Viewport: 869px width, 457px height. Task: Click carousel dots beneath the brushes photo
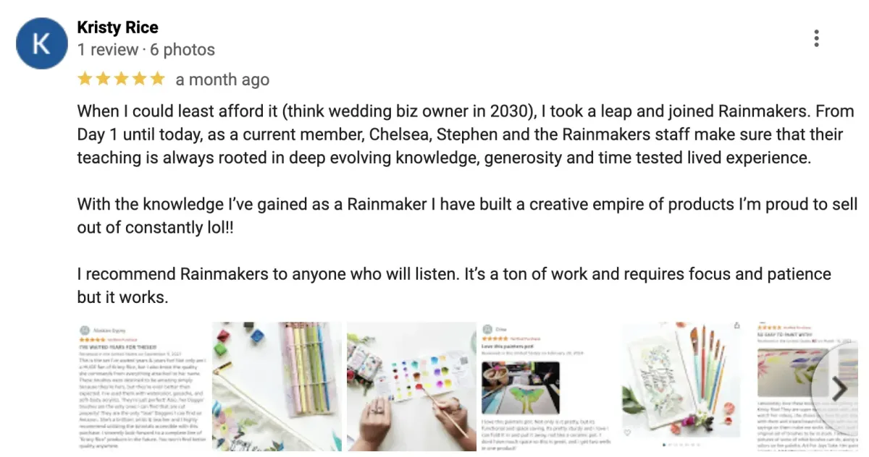pos(681,445)
